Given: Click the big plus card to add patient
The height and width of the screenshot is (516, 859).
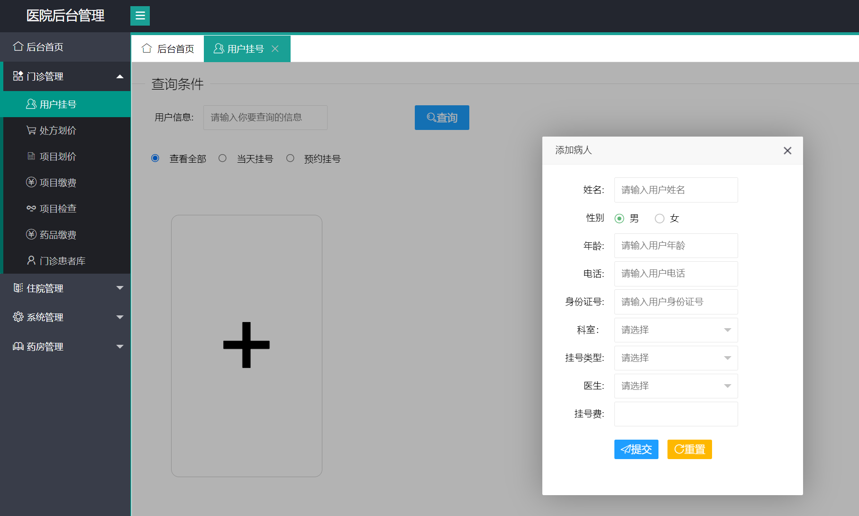Looking at the screenshot, I should click(x=247, y=345).
